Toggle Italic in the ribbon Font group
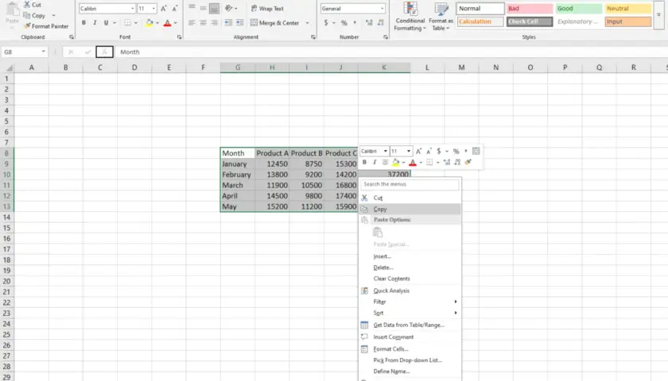This screenshot has height=381, width=668. (95, 22)
